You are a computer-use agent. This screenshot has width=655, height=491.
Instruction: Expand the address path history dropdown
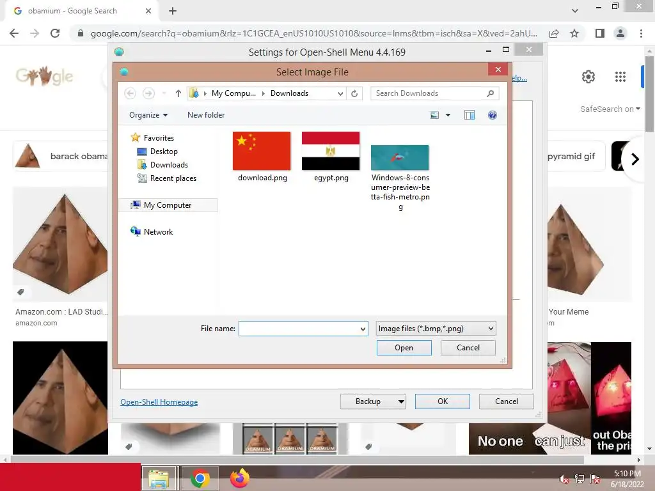pos(340,93)
